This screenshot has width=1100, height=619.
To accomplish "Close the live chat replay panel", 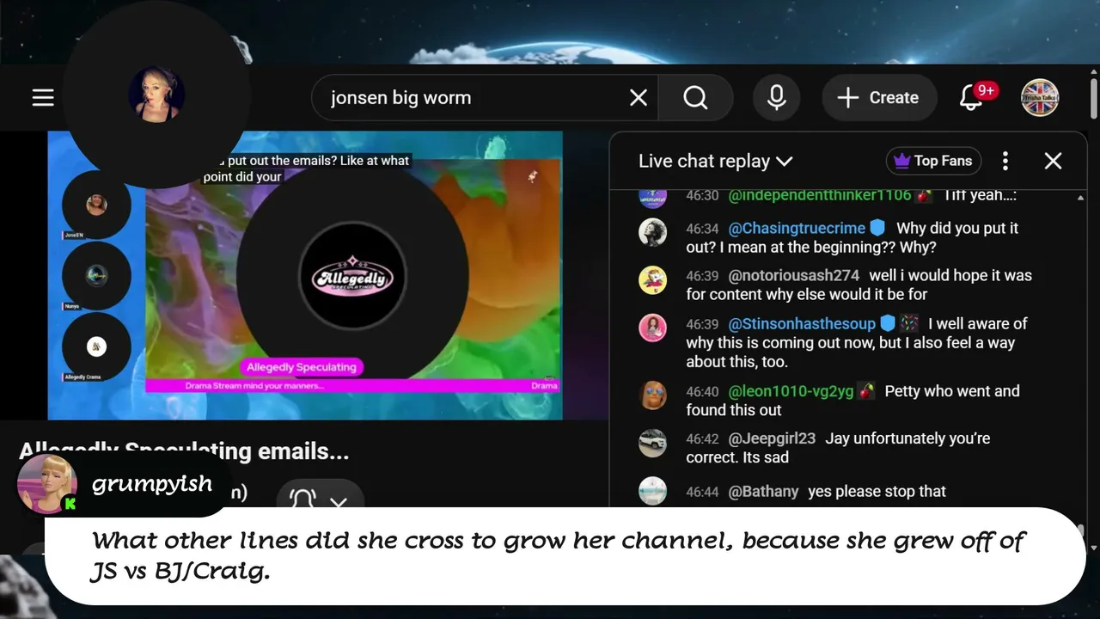I will [x=1053, y=161].
